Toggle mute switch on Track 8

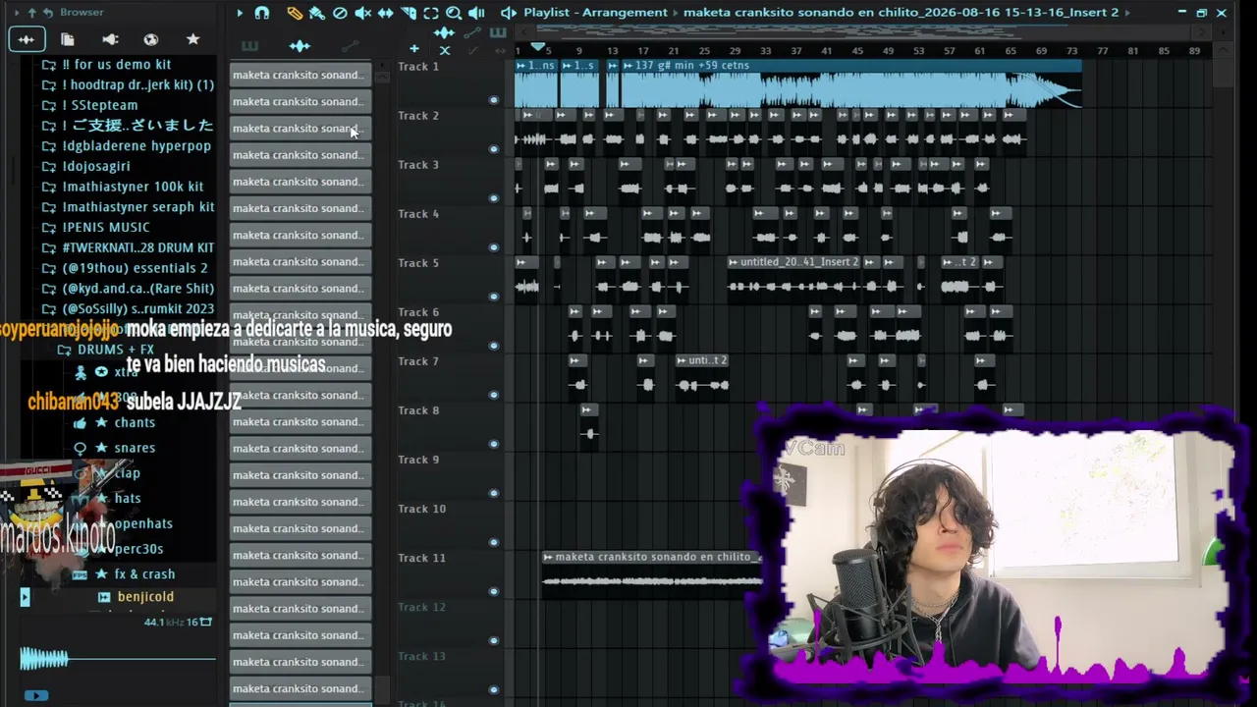click(494, 444)
